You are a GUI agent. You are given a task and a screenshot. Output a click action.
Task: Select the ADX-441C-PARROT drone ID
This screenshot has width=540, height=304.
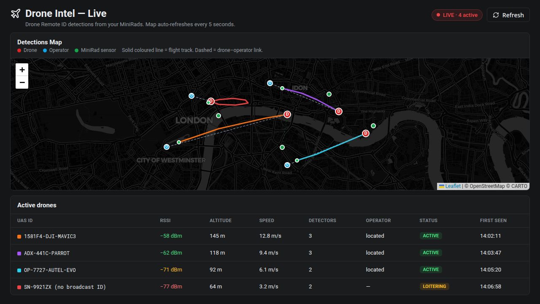tap(47, 253)
